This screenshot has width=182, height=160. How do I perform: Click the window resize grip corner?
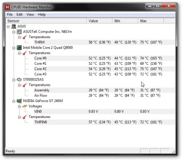[x=173, y=151]
